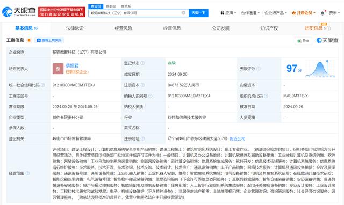Click the help icon beside 经营范围
This screenshot has height=205, width=344.
tap(27, 173)
